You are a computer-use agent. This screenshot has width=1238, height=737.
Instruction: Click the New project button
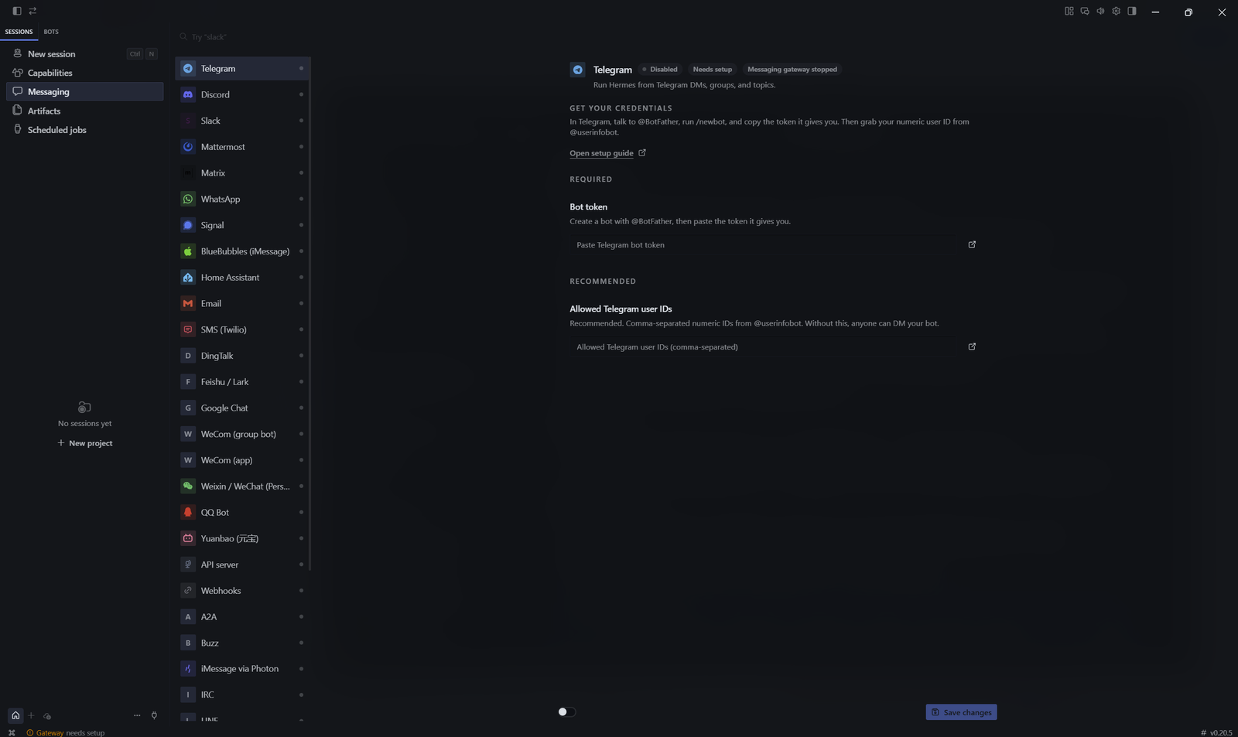(85, 443)
